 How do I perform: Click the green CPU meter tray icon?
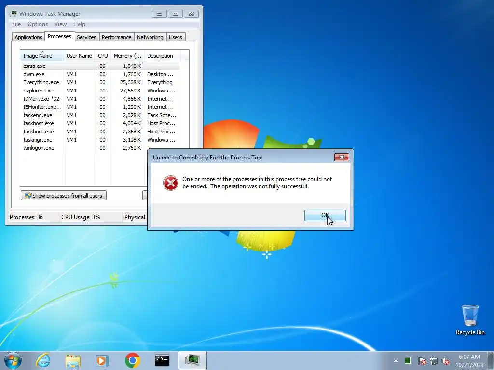click(x=407, y=360)
